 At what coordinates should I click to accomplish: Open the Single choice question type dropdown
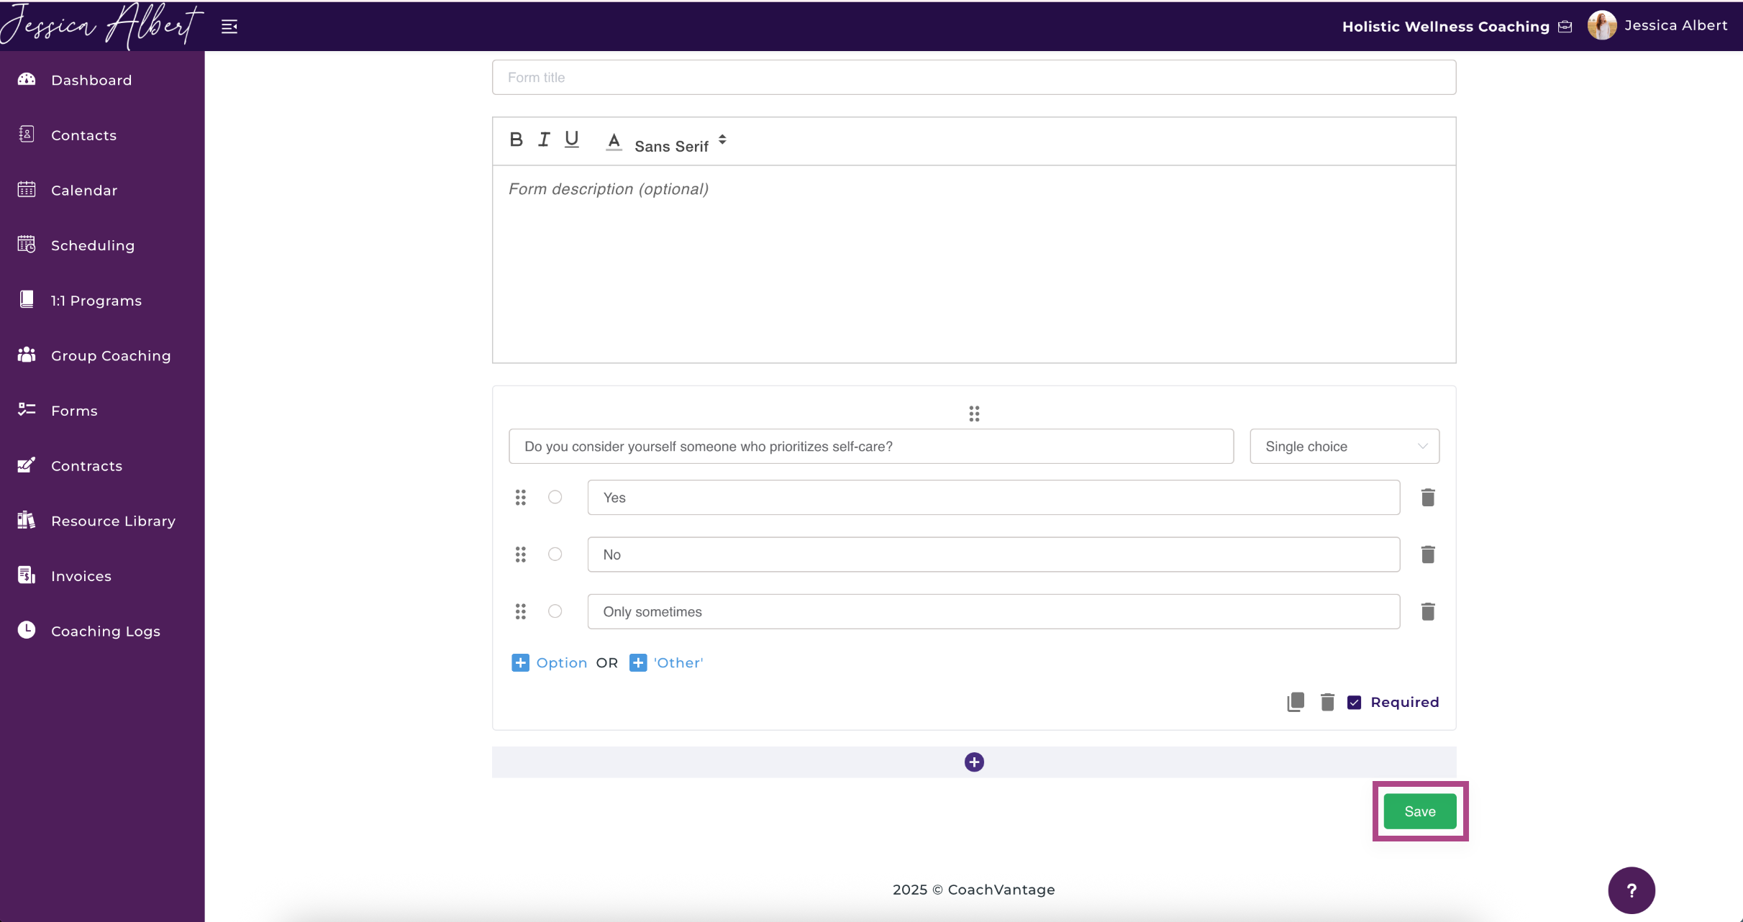pyautogui.click(x=1344, y=447)
